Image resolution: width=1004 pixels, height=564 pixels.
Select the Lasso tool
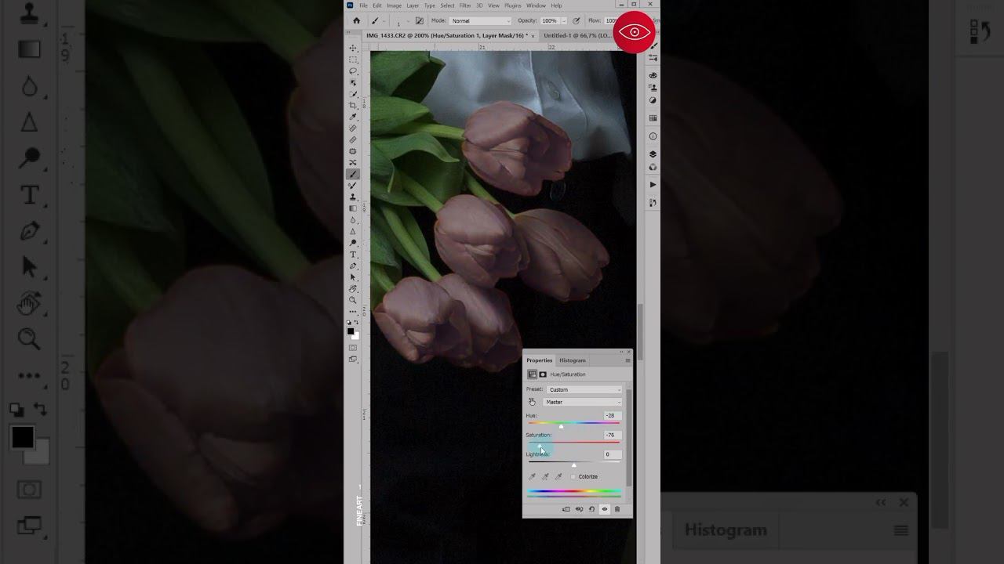pos(353,71)
